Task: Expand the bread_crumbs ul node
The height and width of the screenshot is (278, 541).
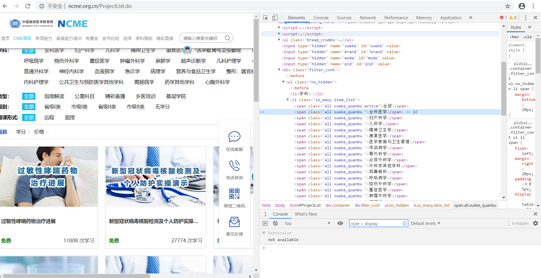Action: (x=279, y=40)
